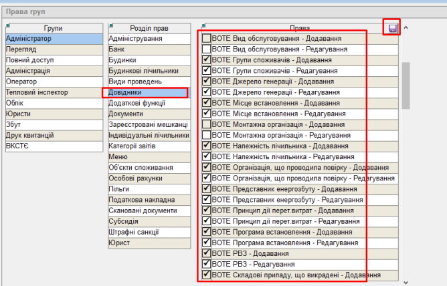Disable ВОТЕ Джерело генерації - Редагування
Screen dimensions: 447x286
coord(207,92)
